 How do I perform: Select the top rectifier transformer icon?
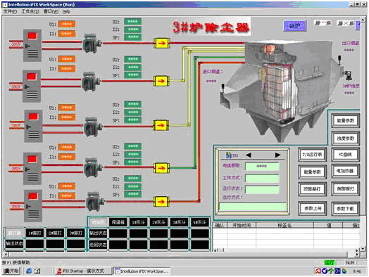coord(92,44)
